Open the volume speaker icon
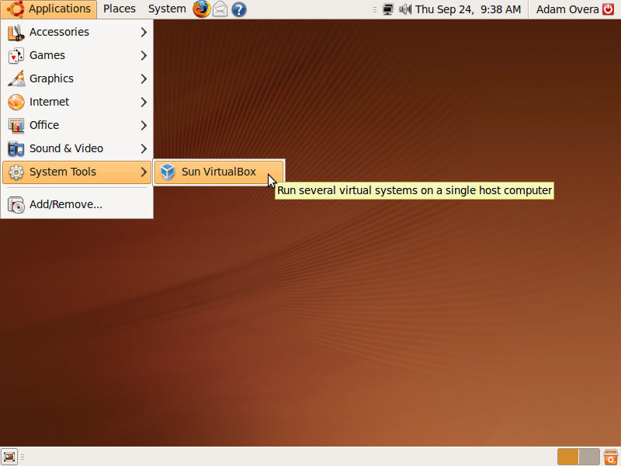The height and width of the screenshot is (466, 621). coord(405,9)
